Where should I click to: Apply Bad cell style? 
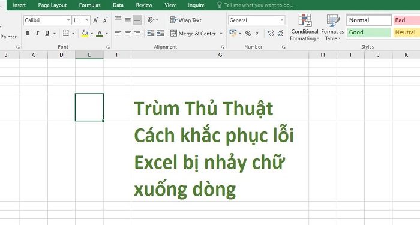coord(406,20)
